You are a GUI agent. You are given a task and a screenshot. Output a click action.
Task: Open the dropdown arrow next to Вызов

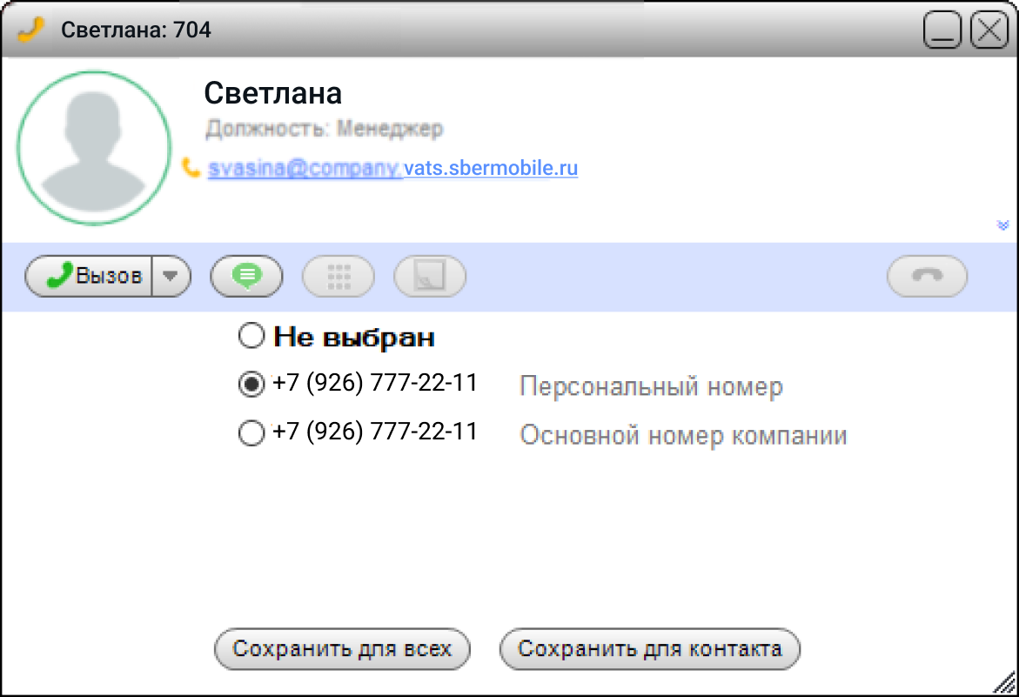click(171, 277)
